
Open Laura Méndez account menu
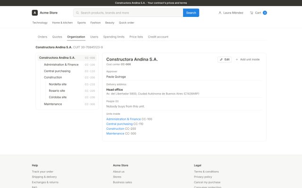(231, 13)
